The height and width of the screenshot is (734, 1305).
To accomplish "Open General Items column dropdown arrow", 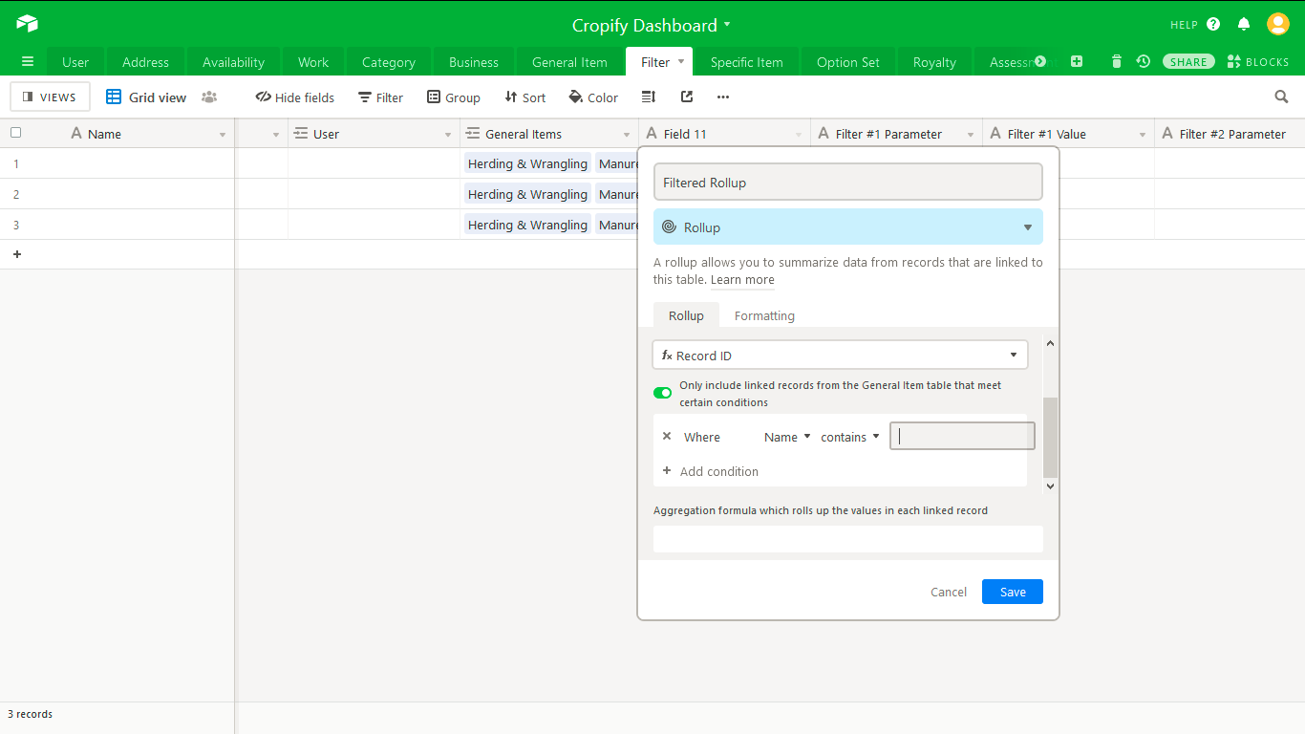I will coord(627,135).
